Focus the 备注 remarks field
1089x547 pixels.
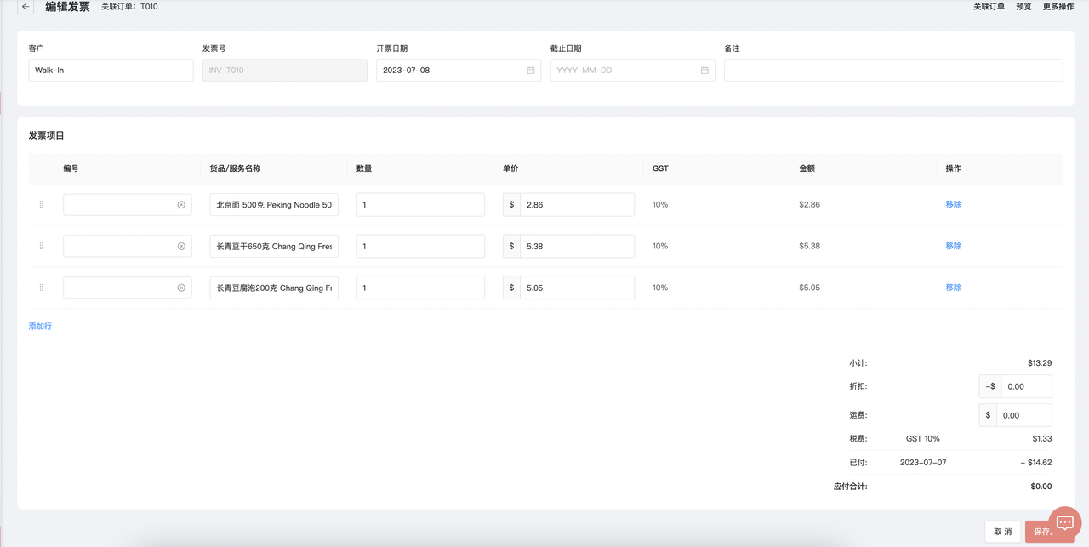[893, 71]
